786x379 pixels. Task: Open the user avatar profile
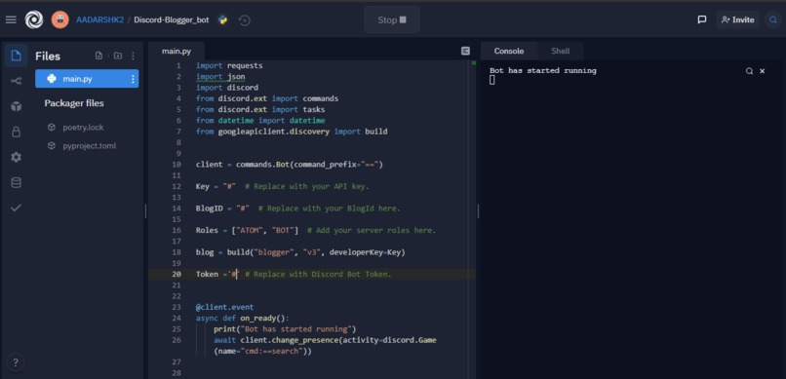pyautogui.click(x=60, y=20)
